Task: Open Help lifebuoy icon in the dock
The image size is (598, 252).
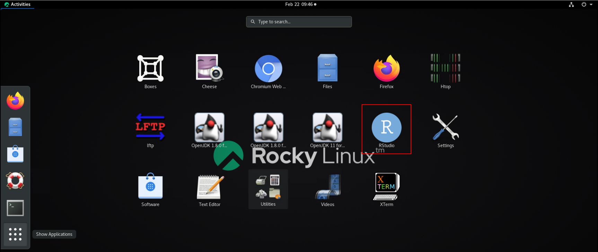Action: [x=15, y=180]
